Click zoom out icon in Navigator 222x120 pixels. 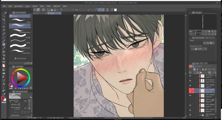[203, 31]
